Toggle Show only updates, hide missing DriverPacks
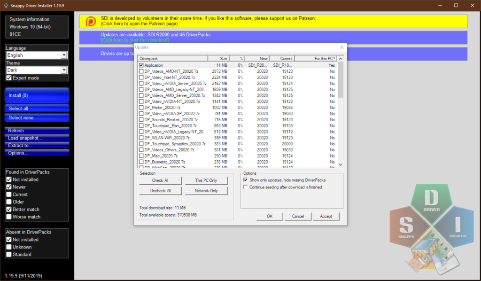 click(x=245, y=180)
